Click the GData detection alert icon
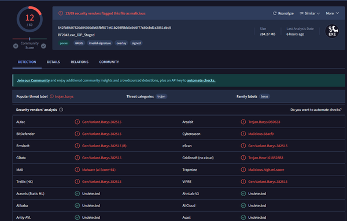347x221 pixels. (x=77, y=158)
